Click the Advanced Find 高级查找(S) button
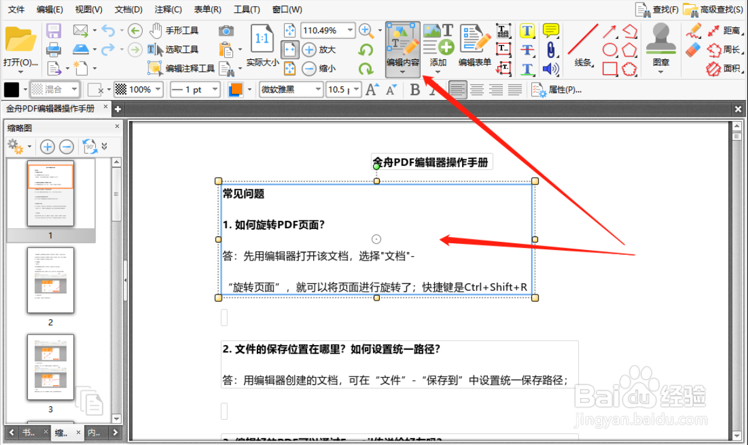The image size is (748, 445). pyautogui.click(x=714, y=9)
